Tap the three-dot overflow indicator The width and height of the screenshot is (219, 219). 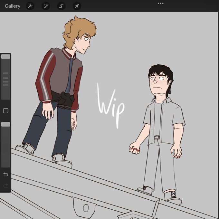click(x=160, y=3)
